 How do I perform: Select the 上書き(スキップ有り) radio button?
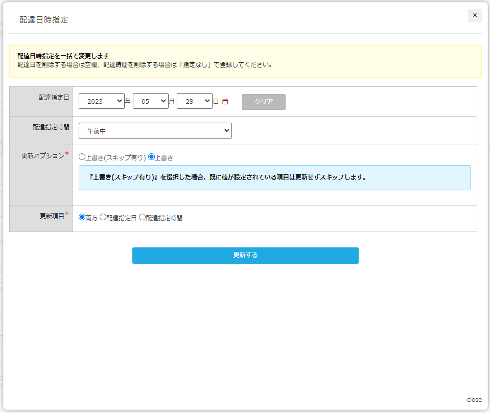82,157
